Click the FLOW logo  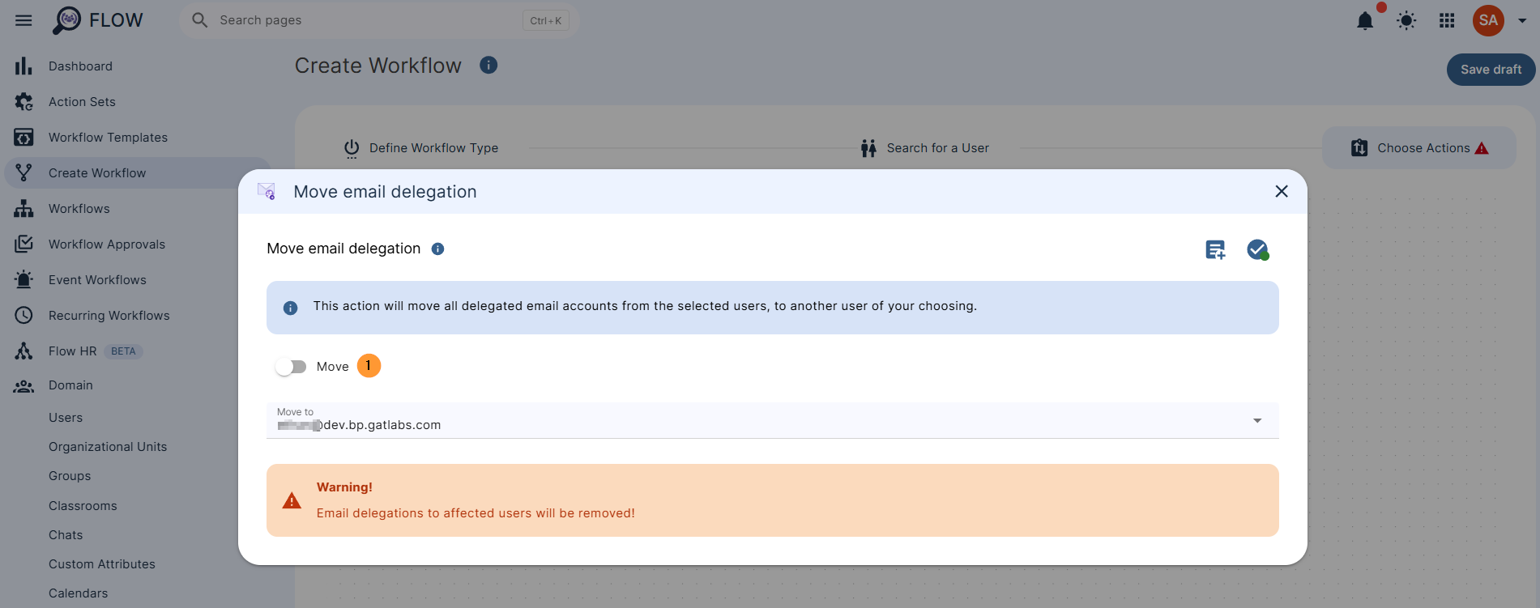click(x=97, y=20)
